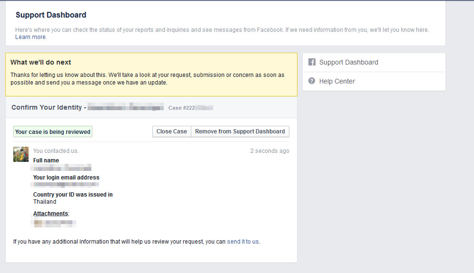Image resolution: width=474 pixels, height=273 pixels.
Task: Open the blurred attachment file
Action: [53, 224]
